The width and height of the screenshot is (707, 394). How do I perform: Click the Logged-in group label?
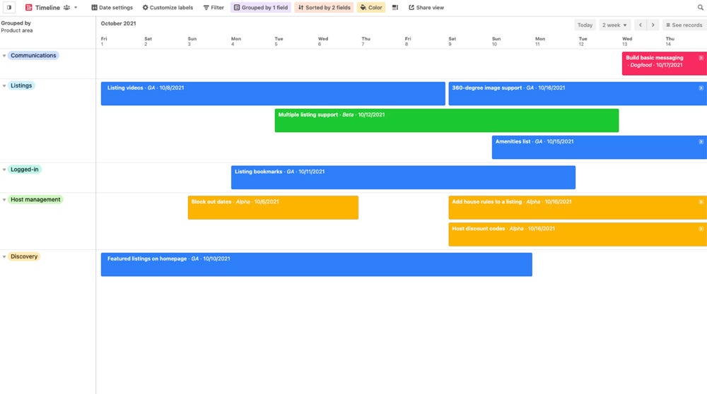pos(24,169)
